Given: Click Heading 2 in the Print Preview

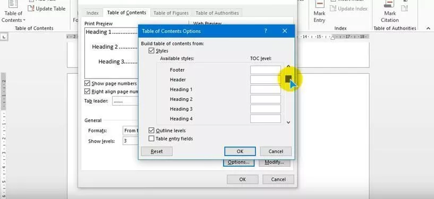Looking at the screenshot, I should point(105,47).
